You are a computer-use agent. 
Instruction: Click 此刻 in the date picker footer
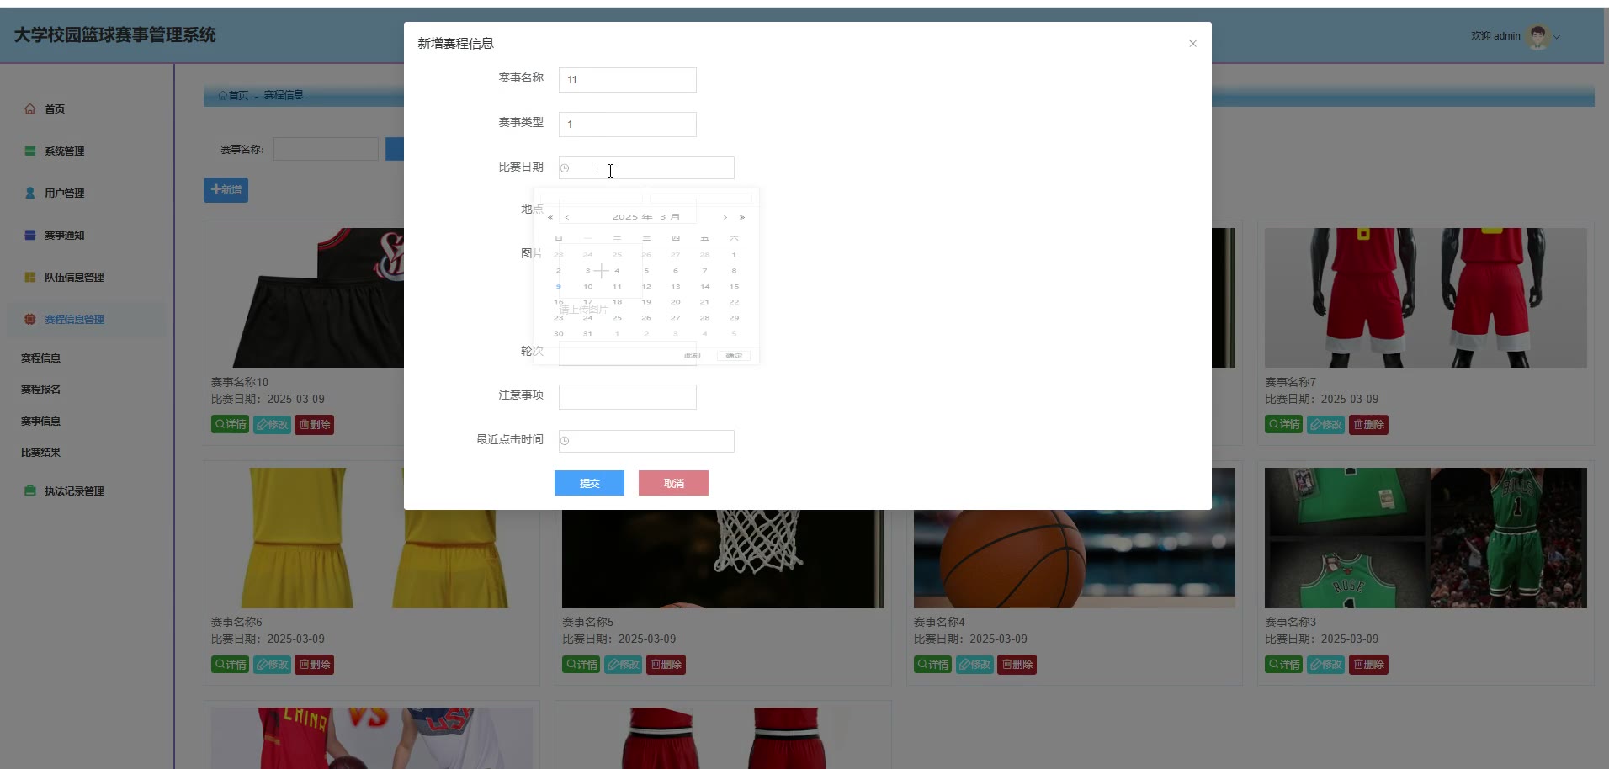coord(693,356)
